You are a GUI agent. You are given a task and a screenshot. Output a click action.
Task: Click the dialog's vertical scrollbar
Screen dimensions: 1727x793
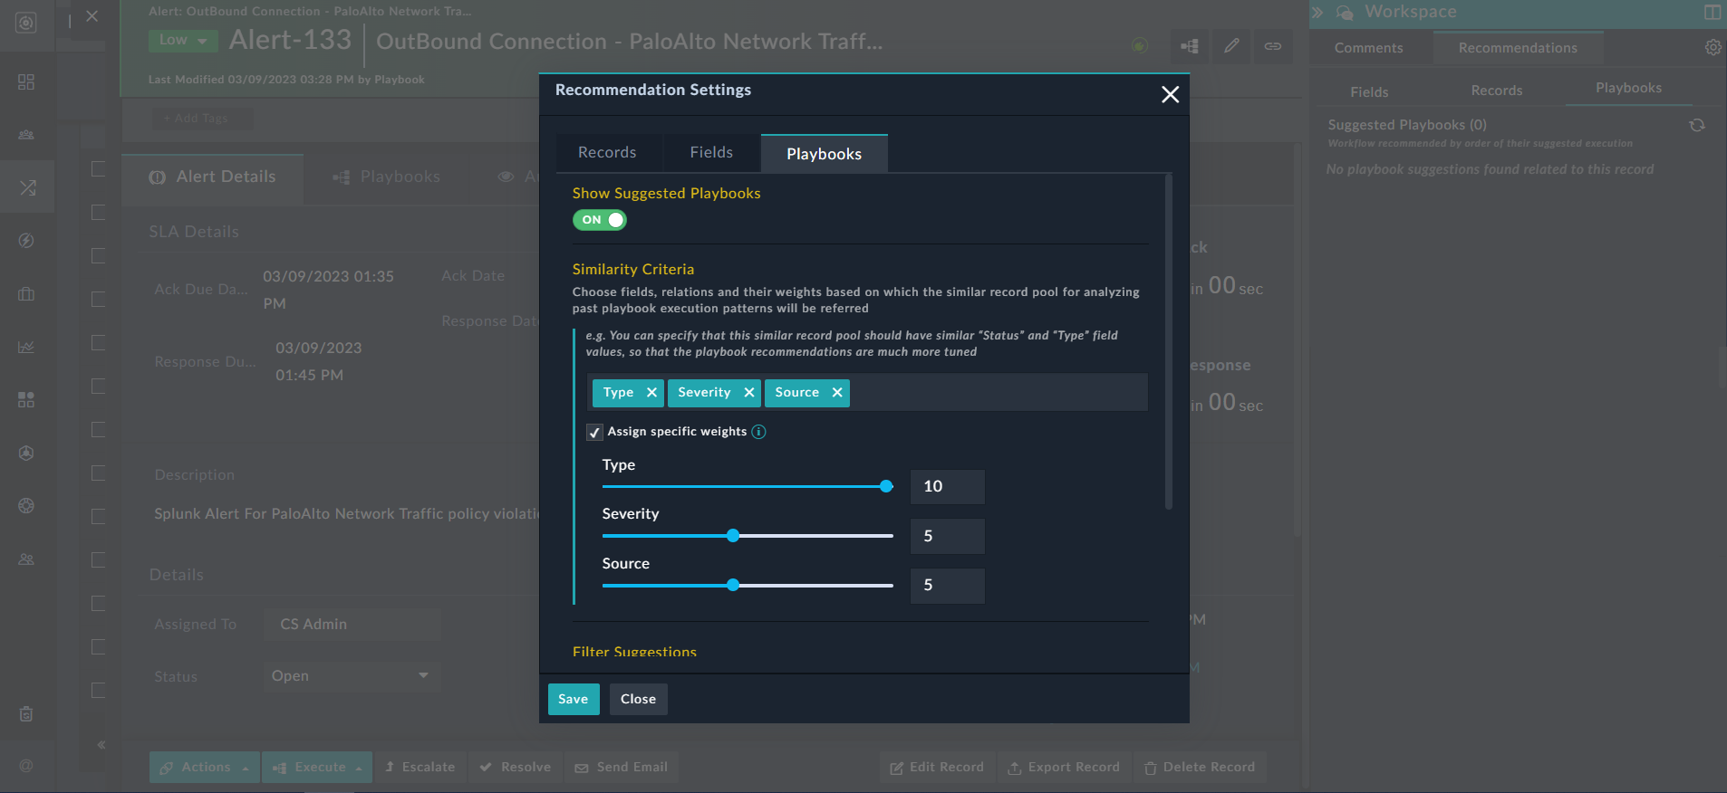[1168, 342]
